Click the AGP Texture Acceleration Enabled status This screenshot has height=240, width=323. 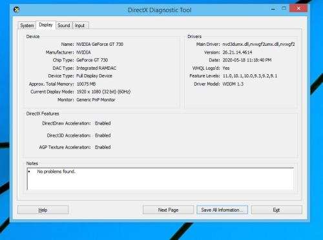tap(103, 147)
